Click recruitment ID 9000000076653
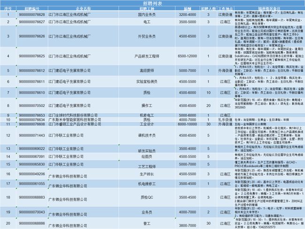This screenshot has height=229, width=305. pyautogui.click(x=32, y=115)
